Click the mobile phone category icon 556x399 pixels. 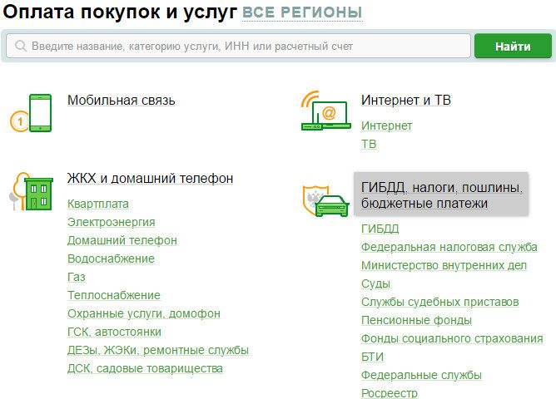31,113
